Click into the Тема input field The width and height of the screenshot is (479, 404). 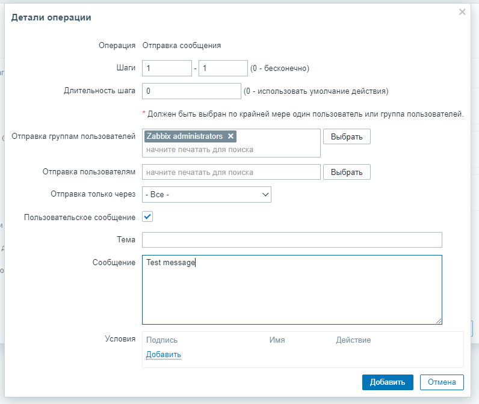292,240
